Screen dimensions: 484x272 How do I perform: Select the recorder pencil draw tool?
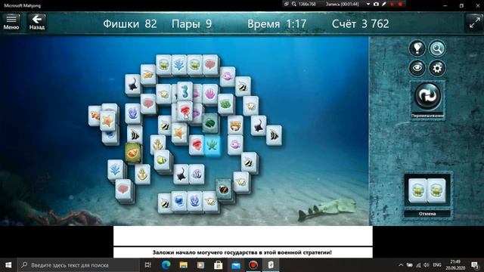pos(384,4)
